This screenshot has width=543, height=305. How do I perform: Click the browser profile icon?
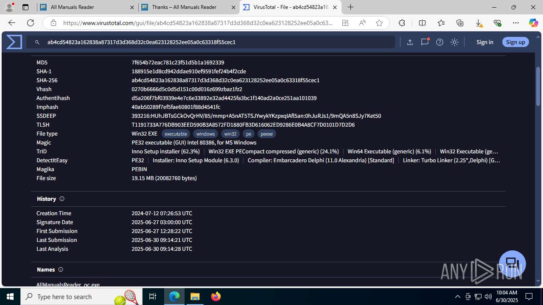[x=9, y=7]
